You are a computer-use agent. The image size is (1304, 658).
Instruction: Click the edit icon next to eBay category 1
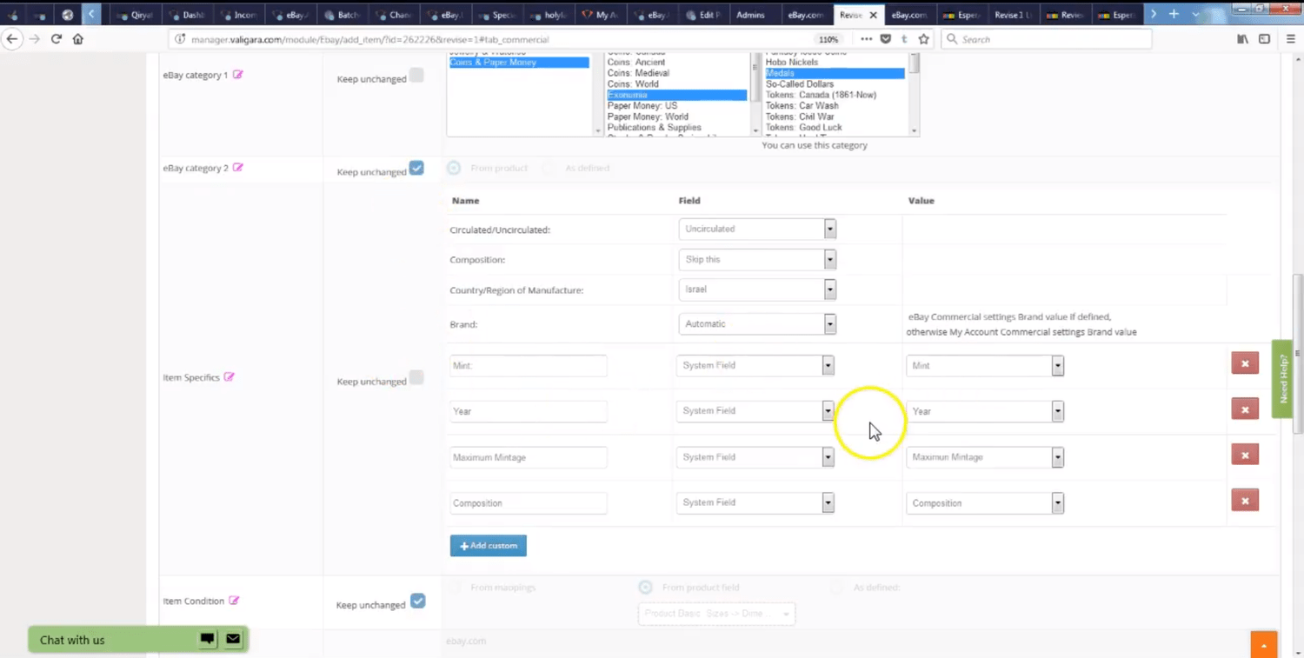[x=237, y=75]
